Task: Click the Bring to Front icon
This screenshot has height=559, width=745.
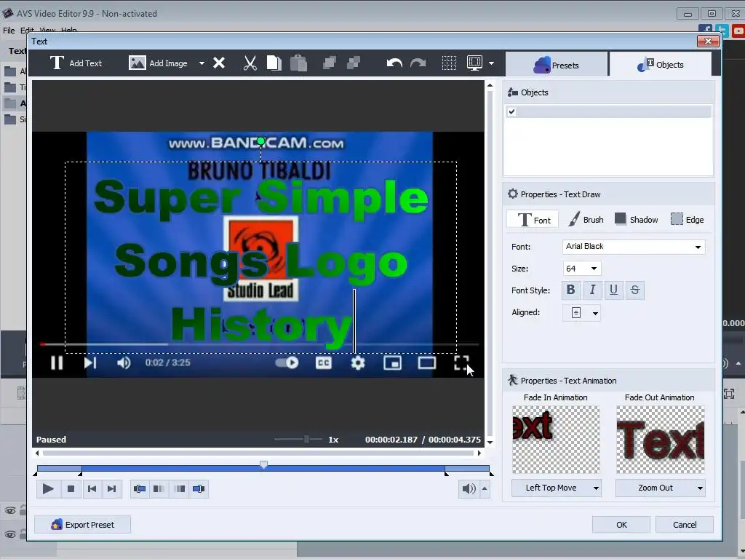Action: pyautogui.click(x=330, y=63)
